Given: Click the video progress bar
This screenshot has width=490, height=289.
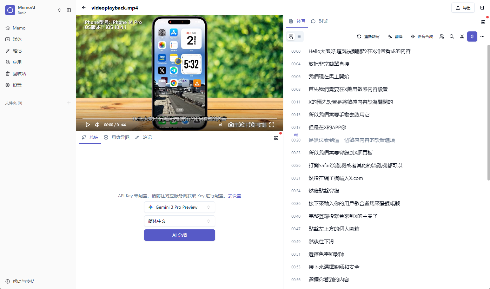Looking at the screenshot, I should (x=179, y=118).
